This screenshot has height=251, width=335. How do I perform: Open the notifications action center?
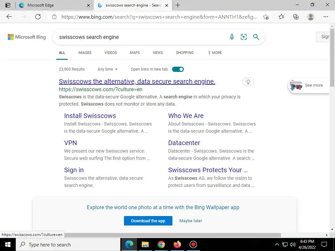[x=324, y=244]
